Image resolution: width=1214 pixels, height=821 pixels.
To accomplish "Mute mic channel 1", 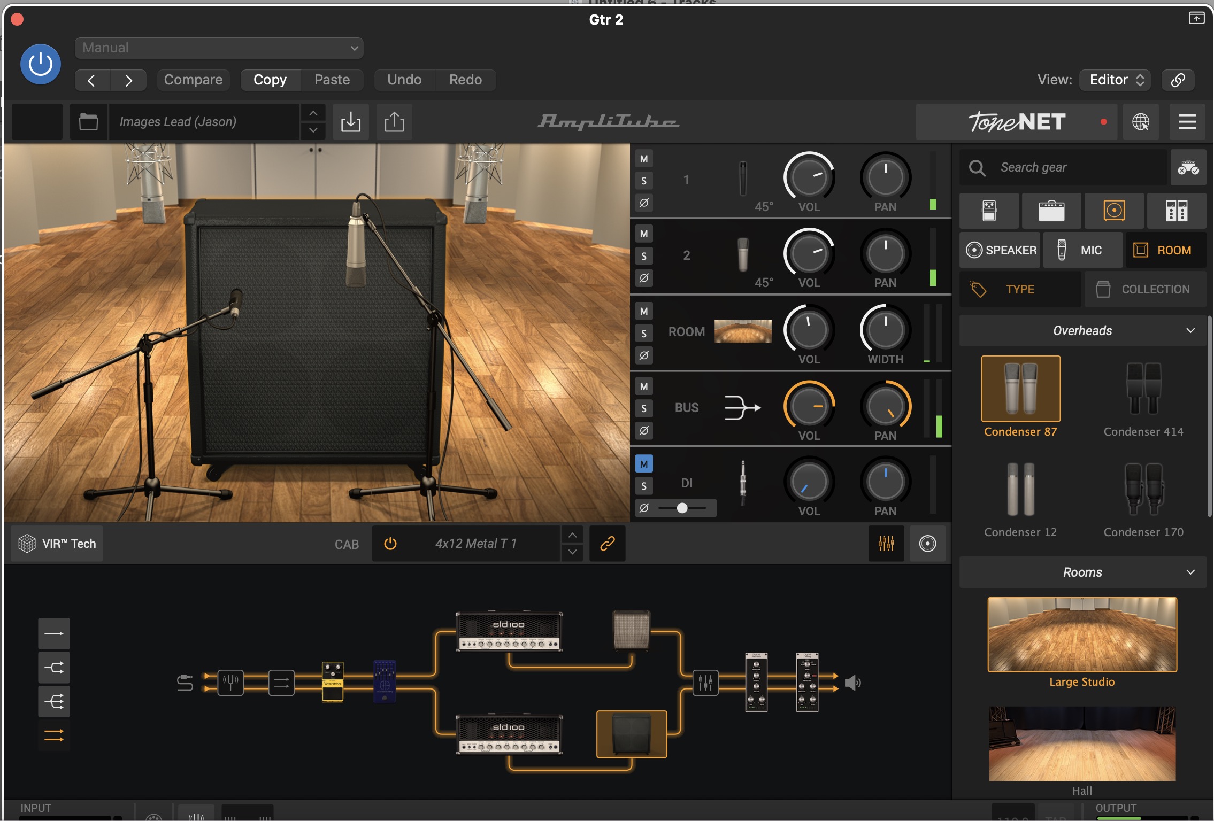I will 644,159.
